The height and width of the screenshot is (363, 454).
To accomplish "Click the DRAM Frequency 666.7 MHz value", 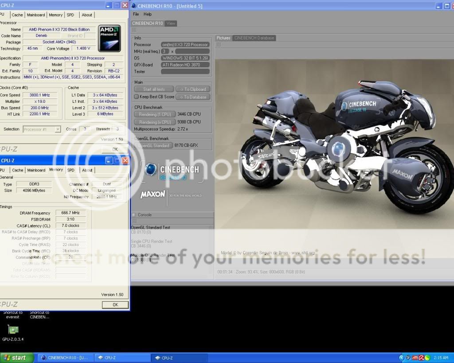I will coord(70,213).
